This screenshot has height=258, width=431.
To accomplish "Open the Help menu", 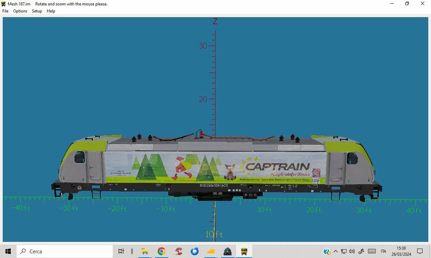I will [x=51, y=11].
